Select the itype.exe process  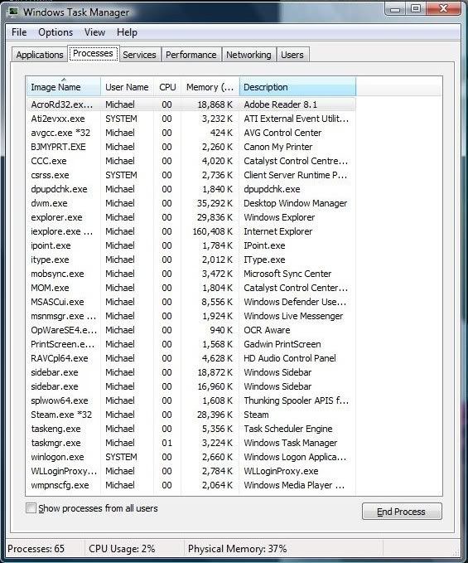tap(191, 260)
